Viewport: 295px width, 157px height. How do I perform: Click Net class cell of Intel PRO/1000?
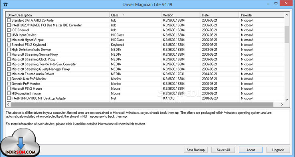pos(114,99)
